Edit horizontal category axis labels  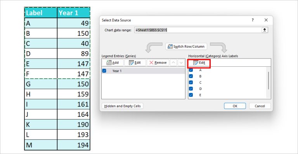coord(199,63)
